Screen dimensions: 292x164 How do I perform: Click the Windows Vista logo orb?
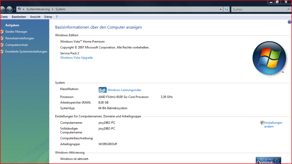(269, 58)
